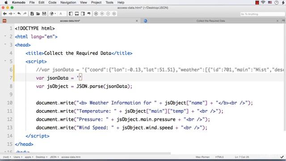The height and width of the screenshot is (161, 286).
Task: Open a file with the folder icon
Action: (x=38, y=14)
